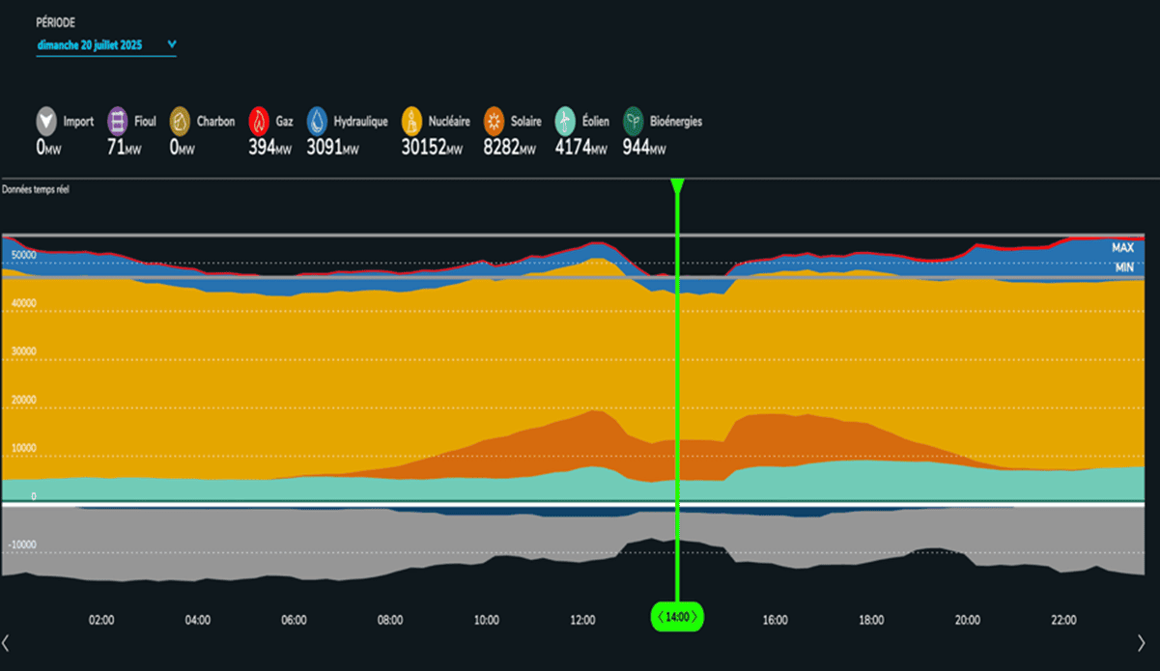The width and height of the screenshot is (1160, 671).
Task: Click the MAX threshold label
Action: (x=1122, y=248)
